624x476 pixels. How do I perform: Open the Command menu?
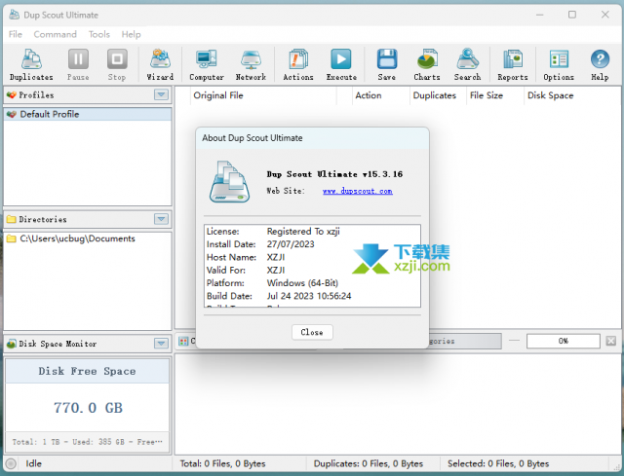[55, 34]
